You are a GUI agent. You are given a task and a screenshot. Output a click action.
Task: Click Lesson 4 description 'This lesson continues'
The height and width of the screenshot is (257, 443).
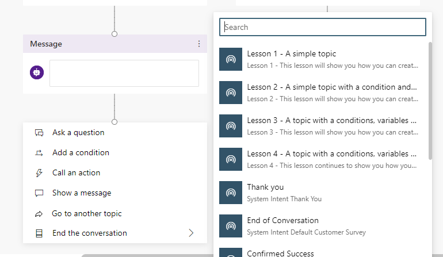332,166
